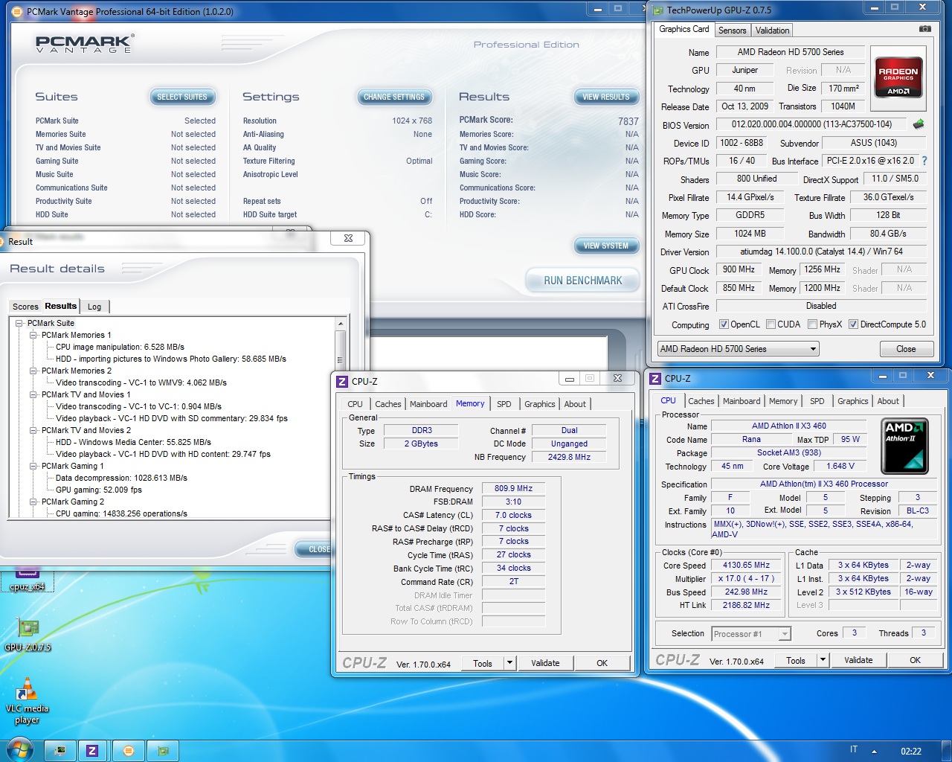Switch to the Sensors tab in GPU-Z

click(x=732, y=31)
